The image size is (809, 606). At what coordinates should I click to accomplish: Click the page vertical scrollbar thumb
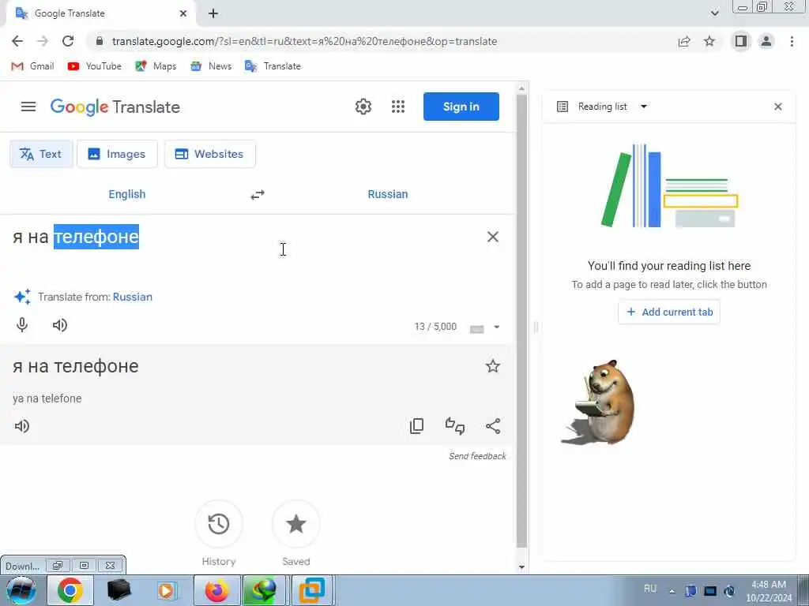tap(521, 320)
